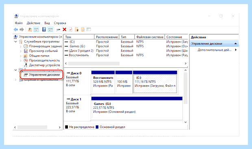
Task: Click the page with magnifier toolbar icon
Action: pos(83,30)
